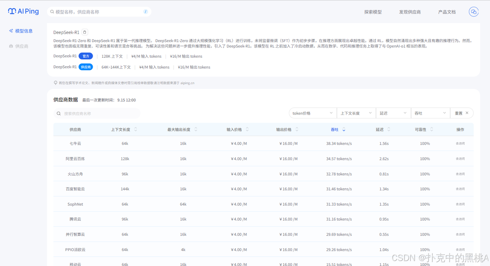Click the 百度智能云 supplier name
Viewport: 490px width, 266px height.
(75, 189)
